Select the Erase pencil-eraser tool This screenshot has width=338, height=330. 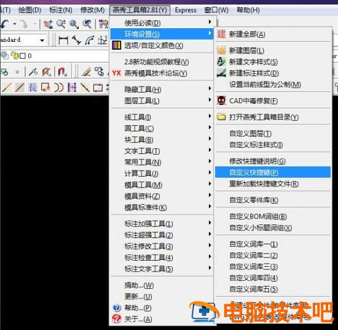[x=87, y=72]
